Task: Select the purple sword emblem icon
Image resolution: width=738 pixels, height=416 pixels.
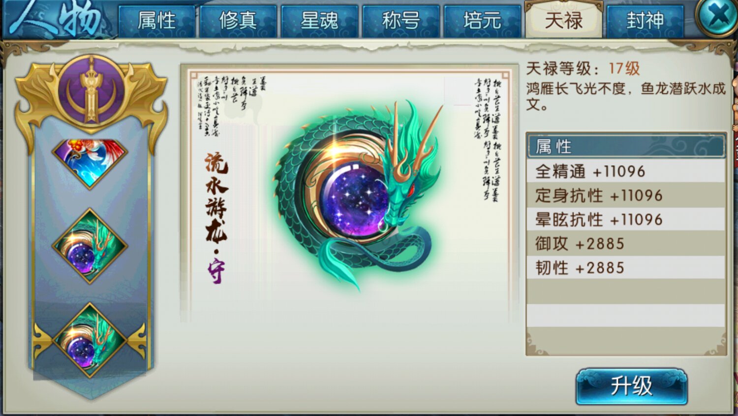Action: click(x=91, y=92)
